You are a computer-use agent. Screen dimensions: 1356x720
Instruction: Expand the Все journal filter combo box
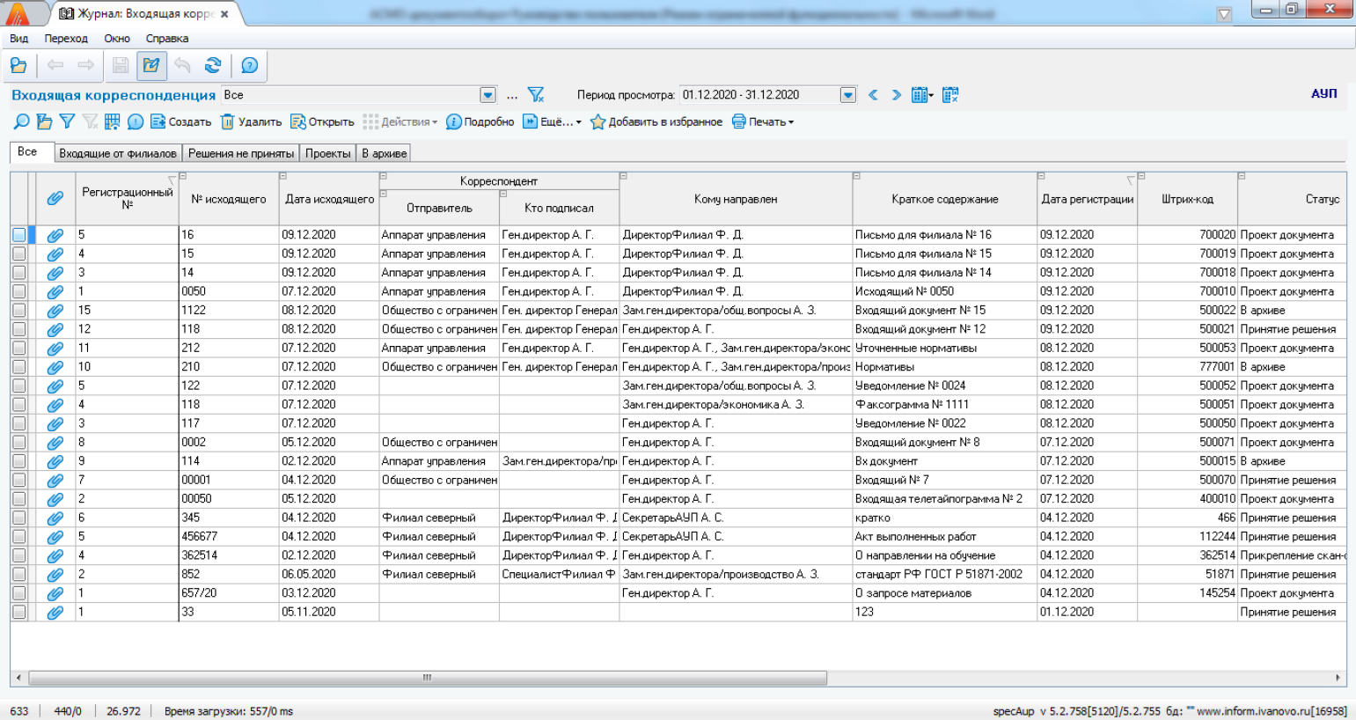point(488,95)
